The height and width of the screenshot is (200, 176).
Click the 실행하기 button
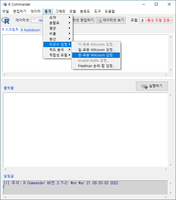152,86
